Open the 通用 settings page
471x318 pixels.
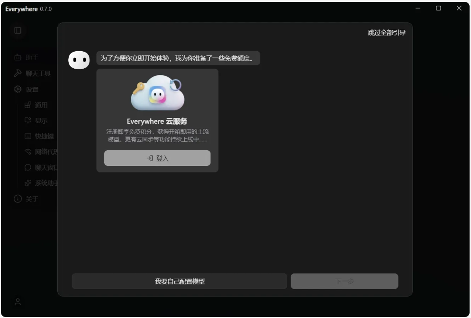(x=41, y=105)
